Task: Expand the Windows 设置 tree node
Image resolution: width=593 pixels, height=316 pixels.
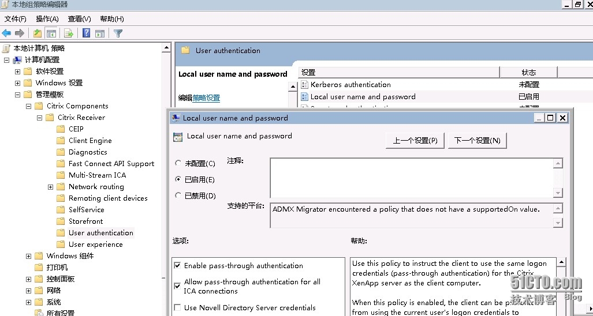Action: coord(17,83)
